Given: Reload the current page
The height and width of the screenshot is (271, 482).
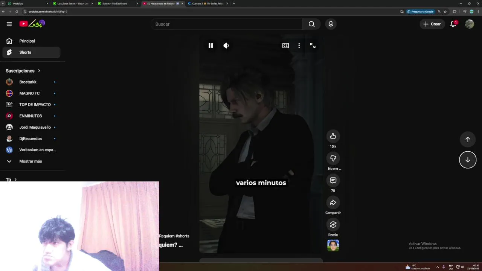Looking at the screenshot, I should 17,12.
